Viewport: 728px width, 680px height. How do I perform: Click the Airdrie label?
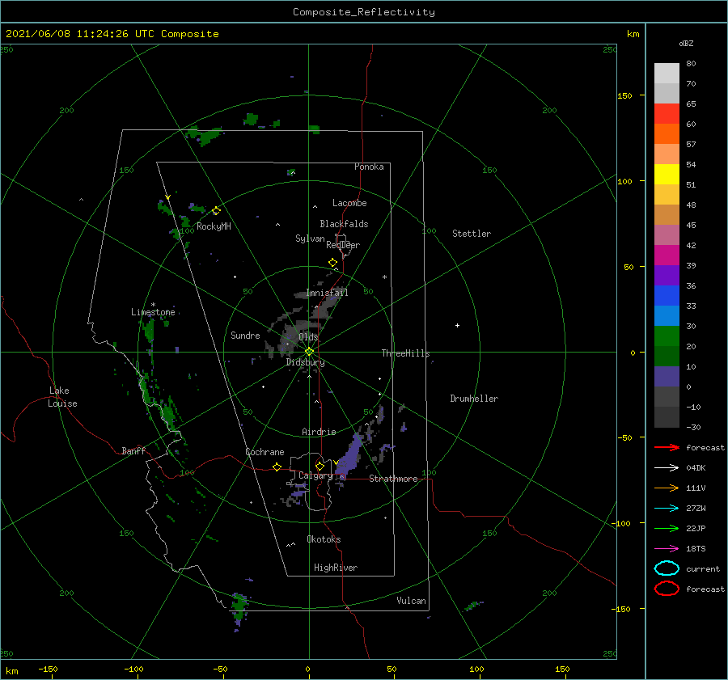pyautogui.click(x=319, y=432)
